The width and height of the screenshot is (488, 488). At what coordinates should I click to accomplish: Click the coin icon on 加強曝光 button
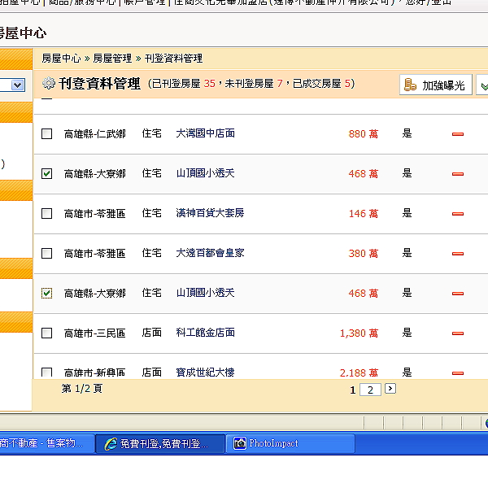click(x=410, y=85)
